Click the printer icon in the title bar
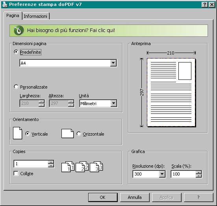The width and height of the screenshot is (217, 206). pos(5,4)
